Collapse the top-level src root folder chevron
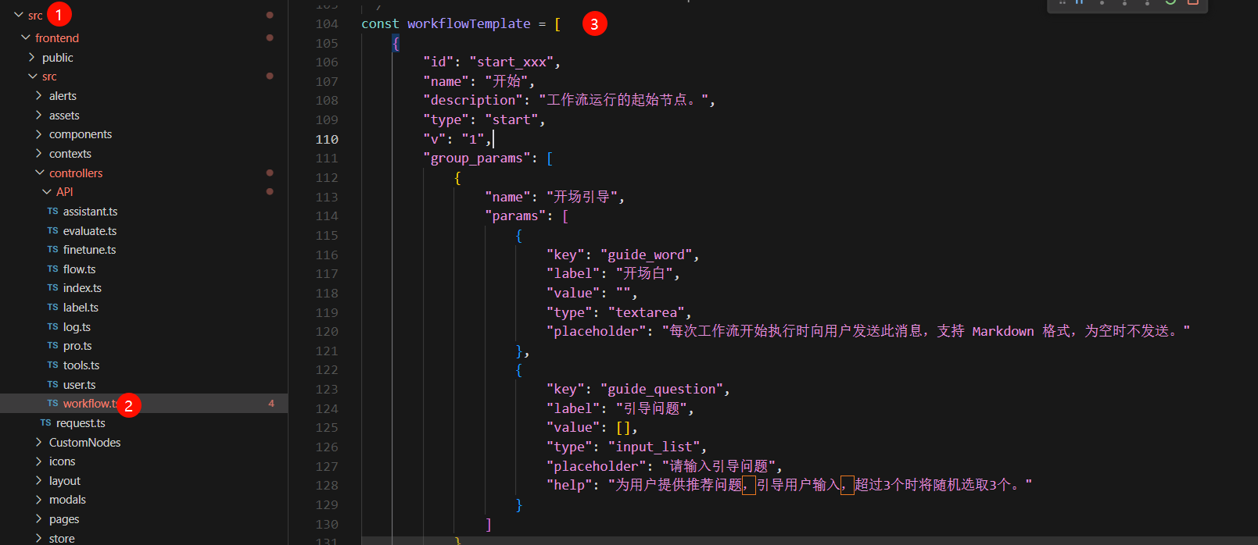This screenshot has width=1258, height=545. click(x=19, y=15)
